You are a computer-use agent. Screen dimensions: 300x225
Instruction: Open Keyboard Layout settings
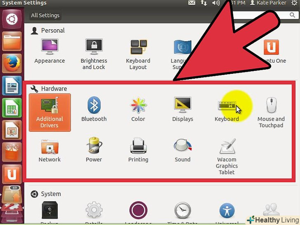138,54
